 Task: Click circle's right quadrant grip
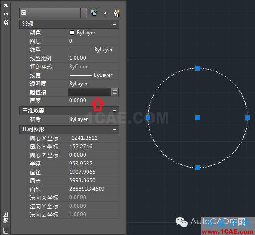[x=247, y=117]
